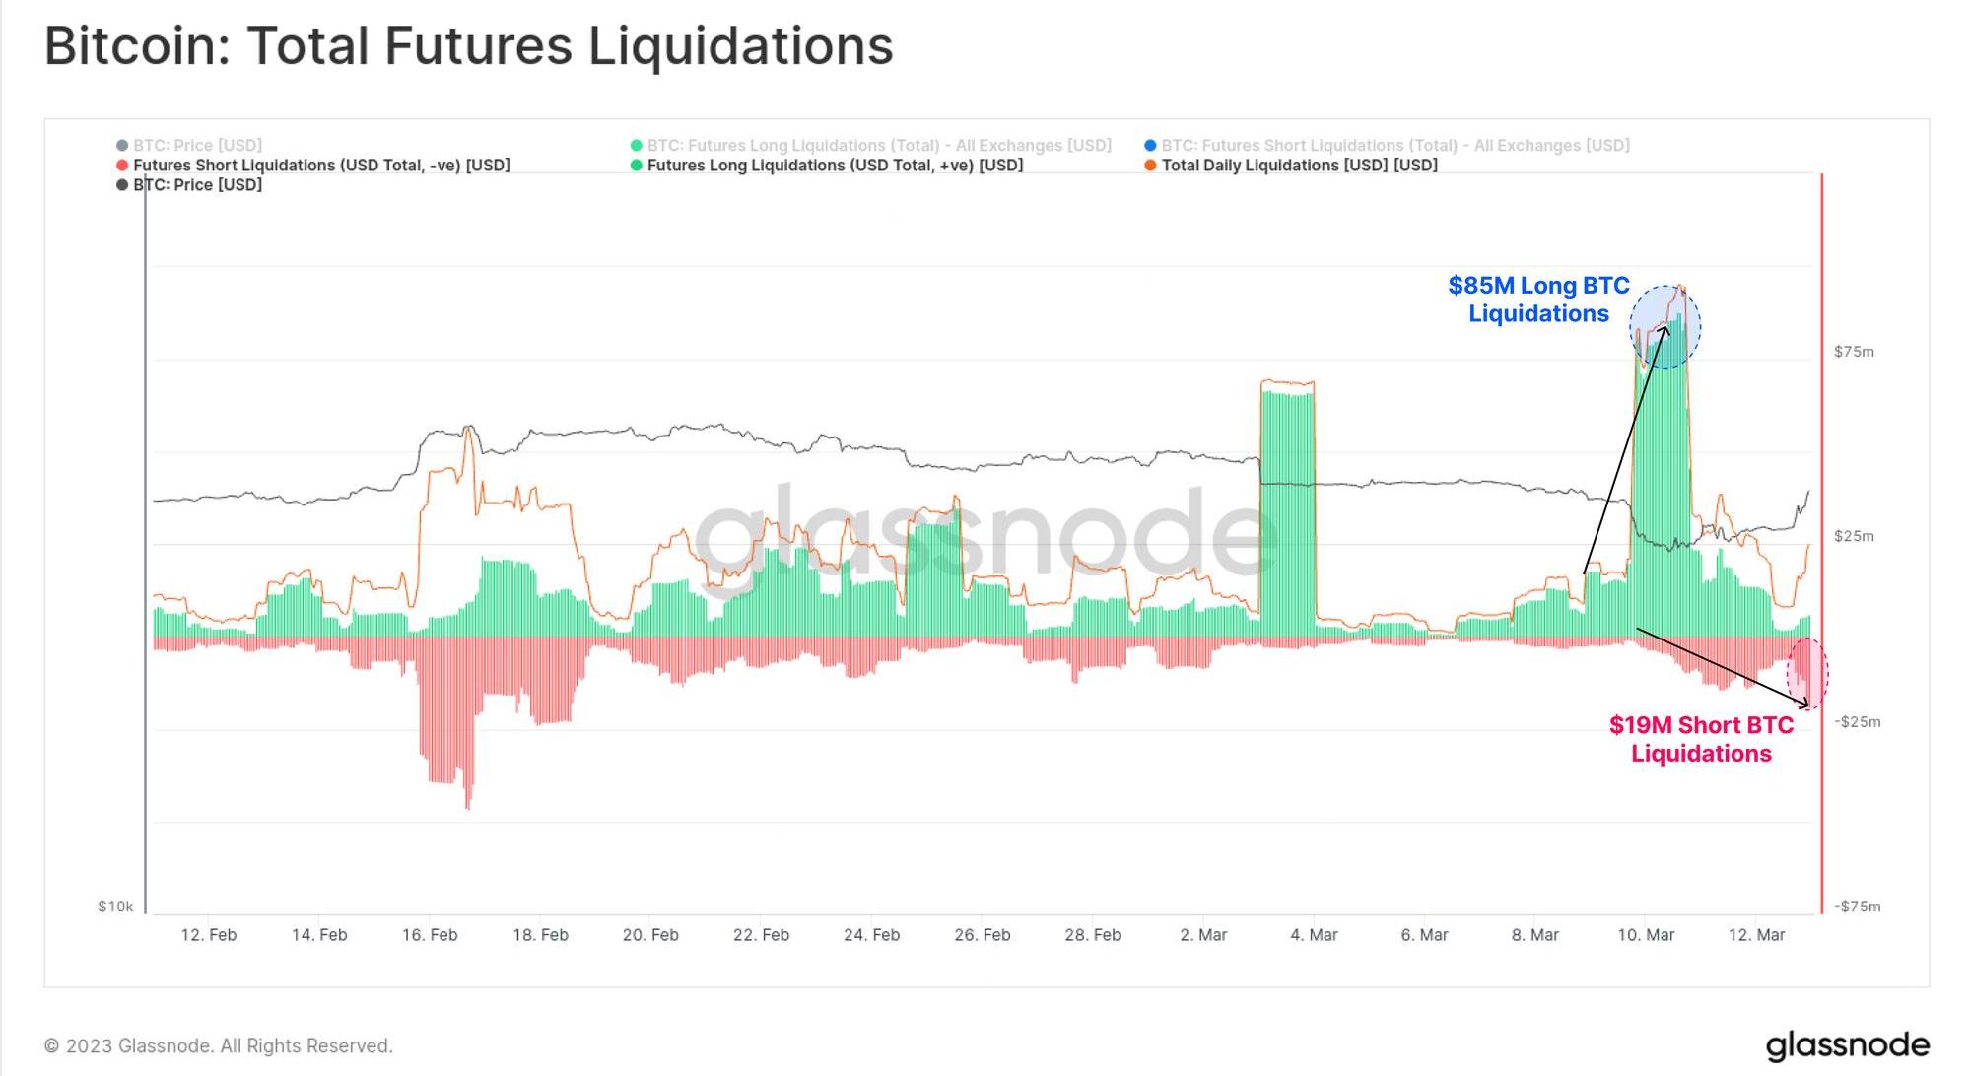Click the red dot beside Futures Short Liquidations (-ve)
This screenshot has width=1971, height=1076.
coord(122,166)
